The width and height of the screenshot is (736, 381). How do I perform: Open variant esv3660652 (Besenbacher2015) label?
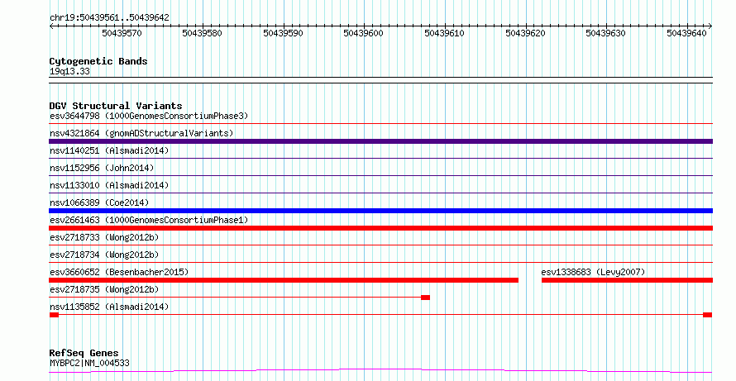(119, 272)
